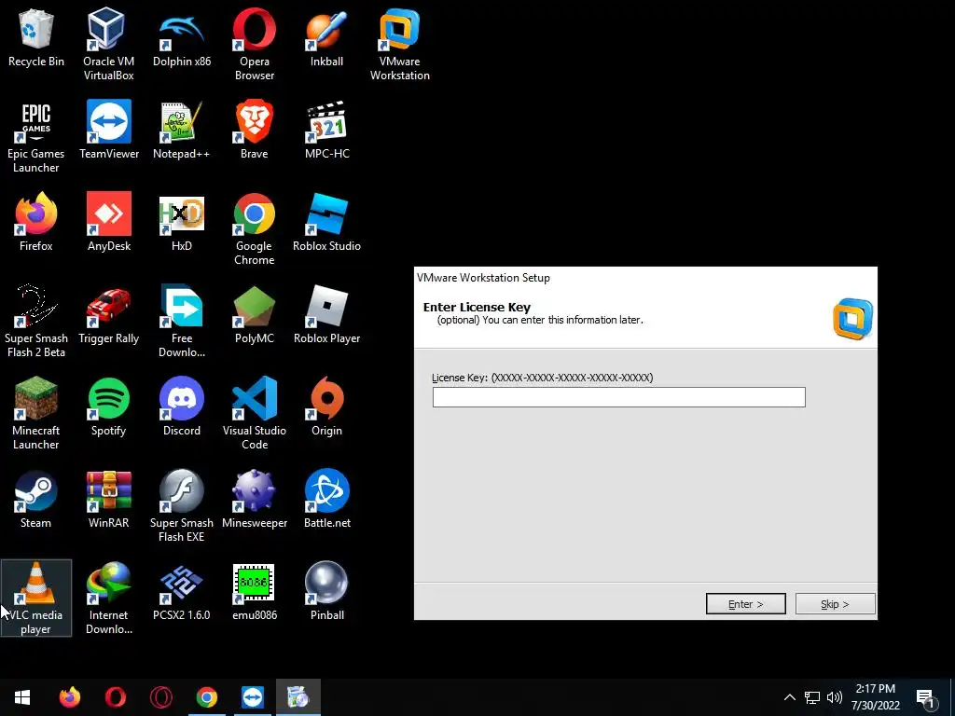Select the HxD hex editor icon
This screenshot has height=716, width=955.
pyautogui.click(x=182, y=222)
